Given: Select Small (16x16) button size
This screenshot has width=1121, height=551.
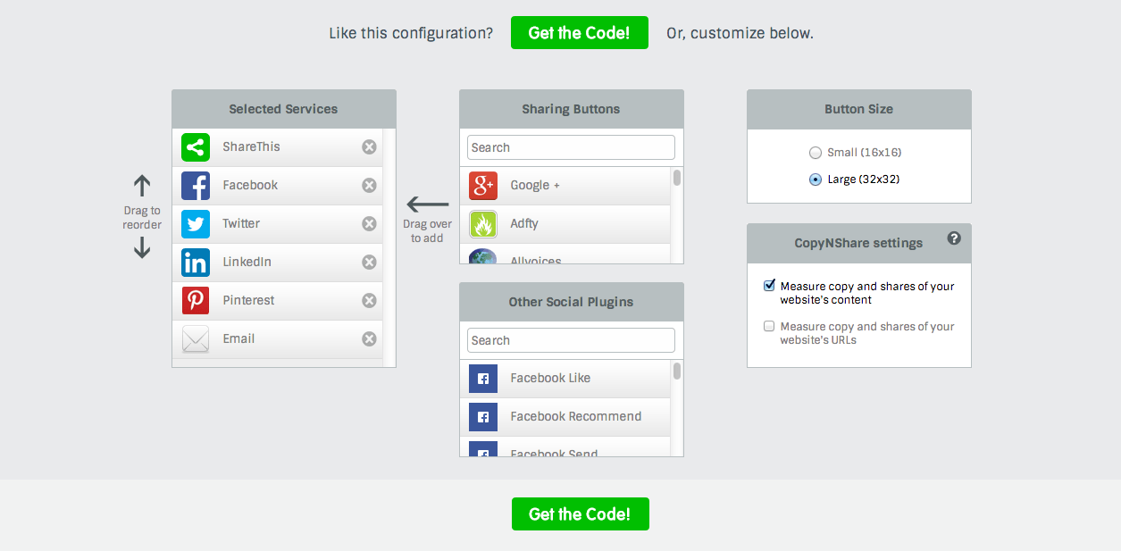Looking at the screenshot, I should [x=816, y=153].
